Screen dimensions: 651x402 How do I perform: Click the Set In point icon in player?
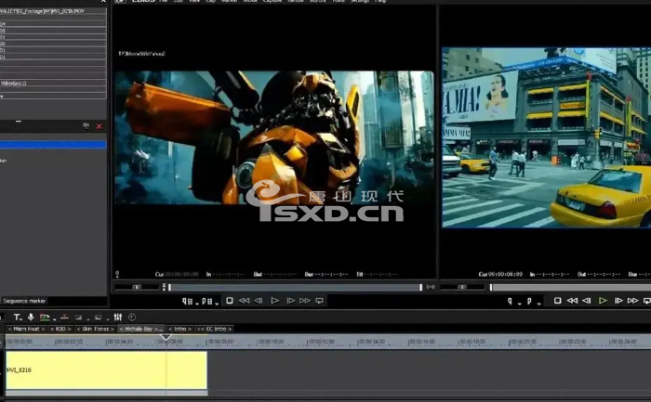pos(186,301)
